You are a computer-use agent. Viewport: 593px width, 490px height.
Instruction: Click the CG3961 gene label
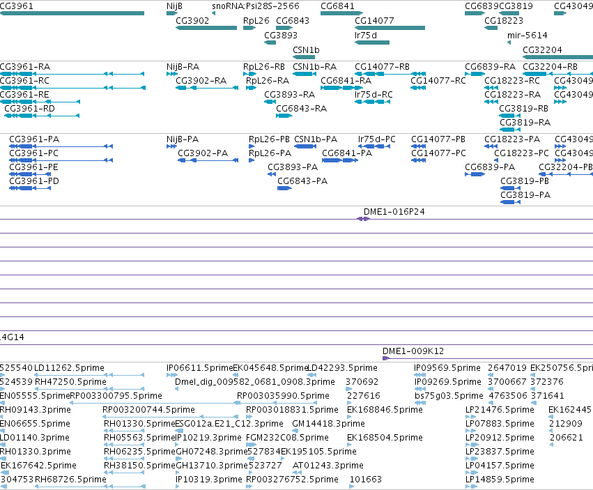[16, 6]
